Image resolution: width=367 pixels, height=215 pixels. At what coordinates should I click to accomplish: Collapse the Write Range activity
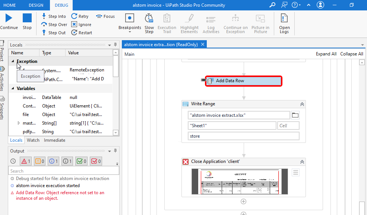click(x=302, y=104)
